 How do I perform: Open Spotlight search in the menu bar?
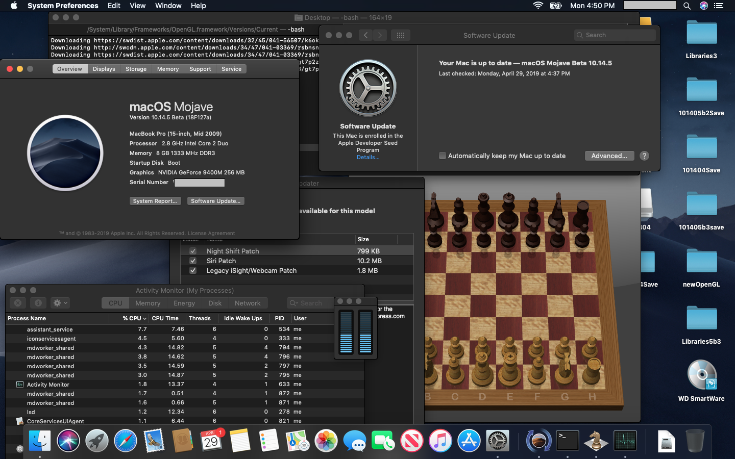(x=687, y=6)
